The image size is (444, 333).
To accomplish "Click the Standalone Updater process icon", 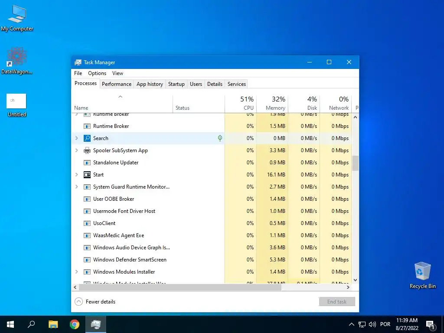I will coord(87,163).
